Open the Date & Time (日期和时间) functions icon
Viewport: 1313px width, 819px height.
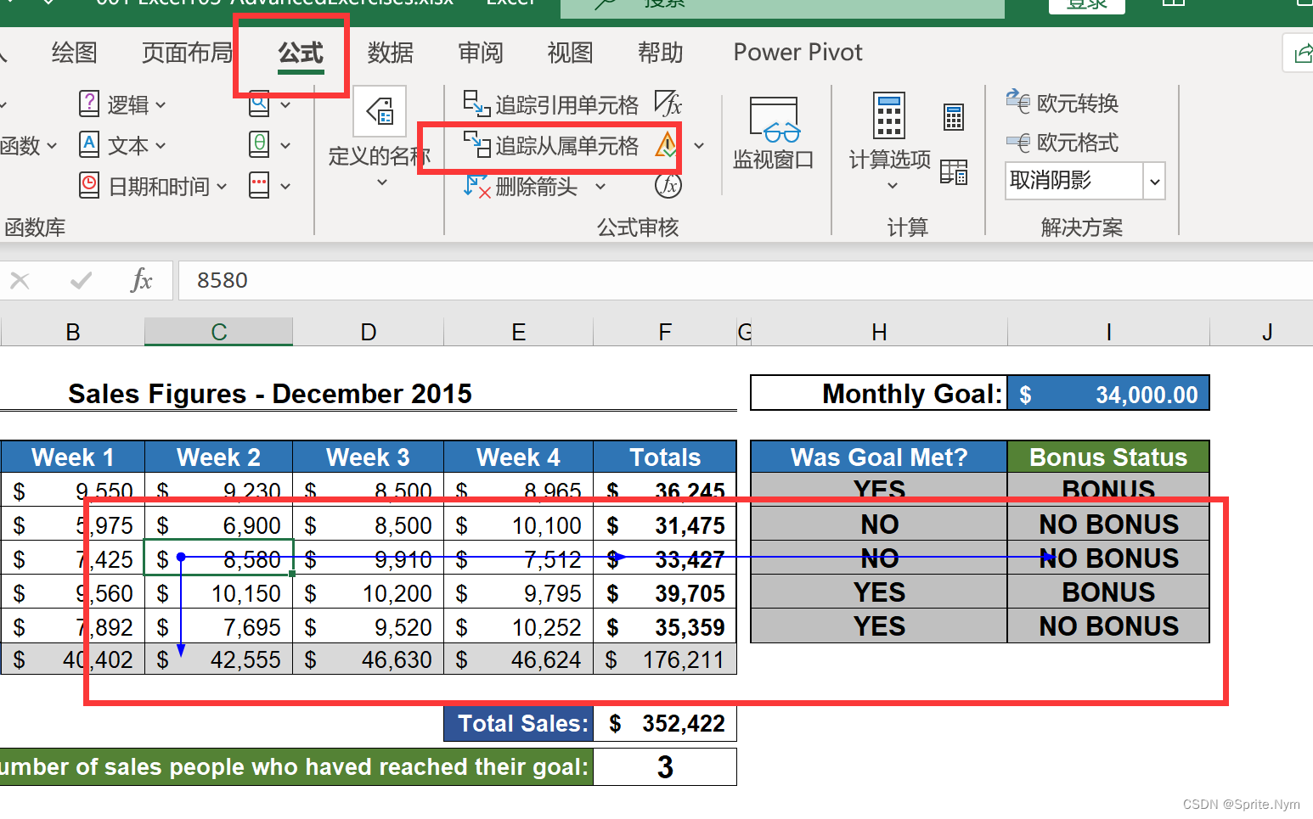tap(89, 185)
